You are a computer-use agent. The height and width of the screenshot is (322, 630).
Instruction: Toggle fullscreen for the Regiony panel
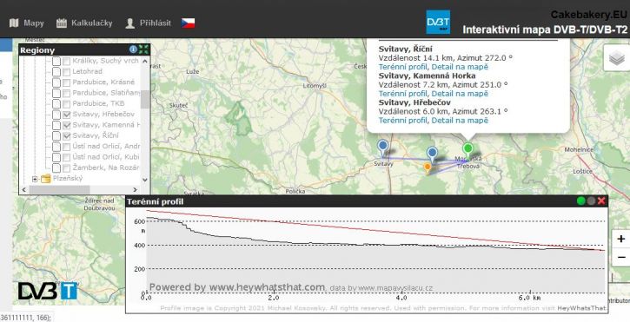click(144, 49)
